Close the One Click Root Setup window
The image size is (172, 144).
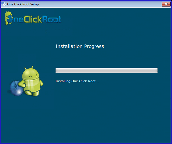point(166,4)
